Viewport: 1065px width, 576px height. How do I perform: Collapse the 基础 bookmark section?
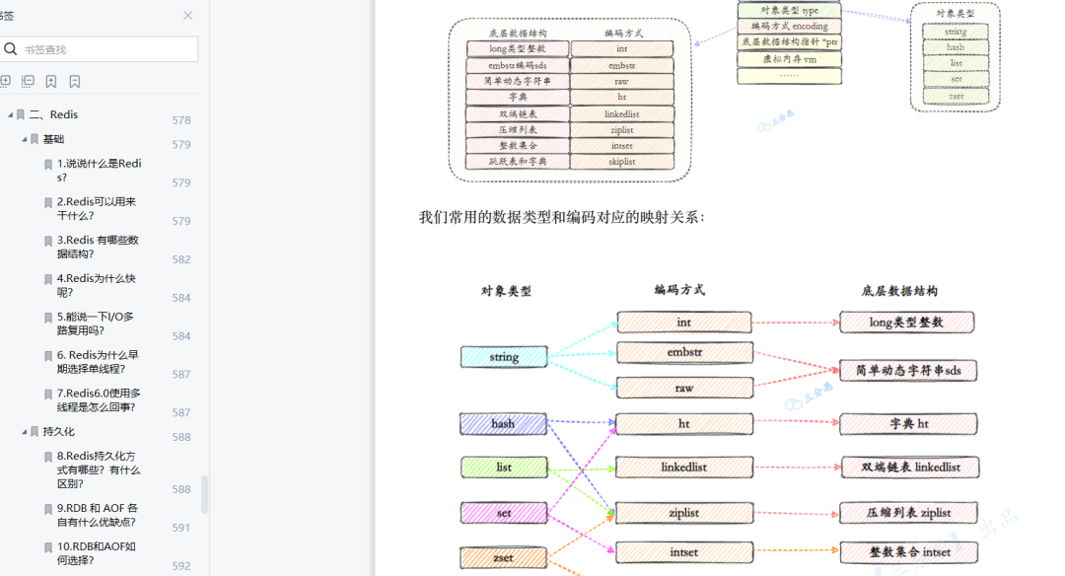[22, 140]
